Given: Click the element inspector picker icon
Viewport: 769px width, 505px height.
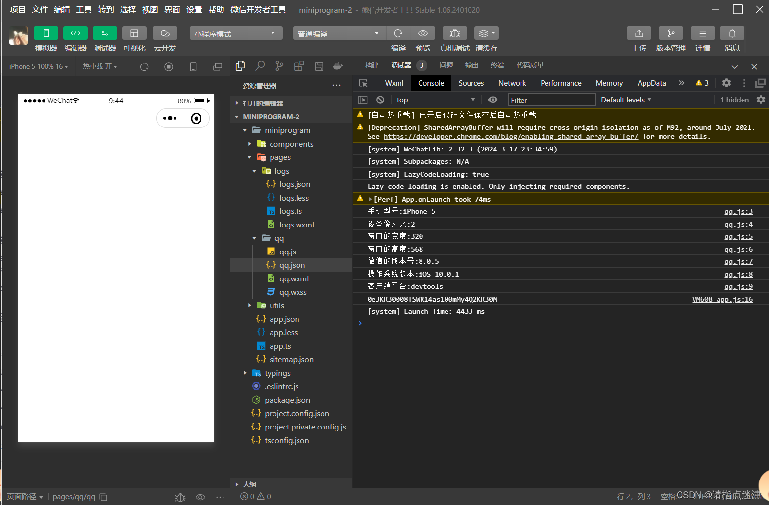Looking at the screenshot, I should (x=363, y=83).
